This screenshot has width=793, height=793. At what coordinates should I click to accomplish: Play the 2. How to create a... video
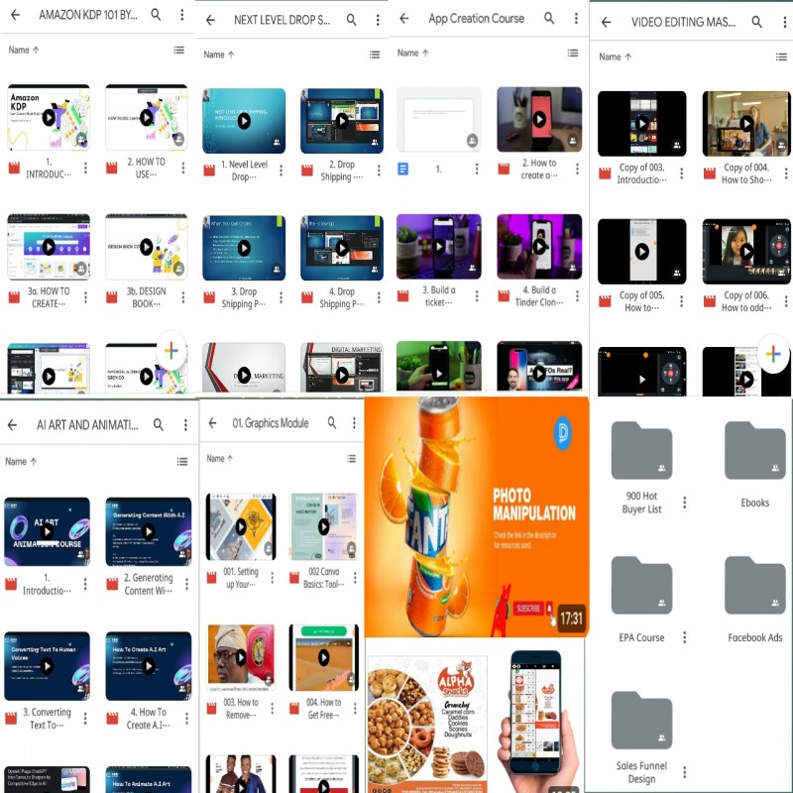point(539,119)
